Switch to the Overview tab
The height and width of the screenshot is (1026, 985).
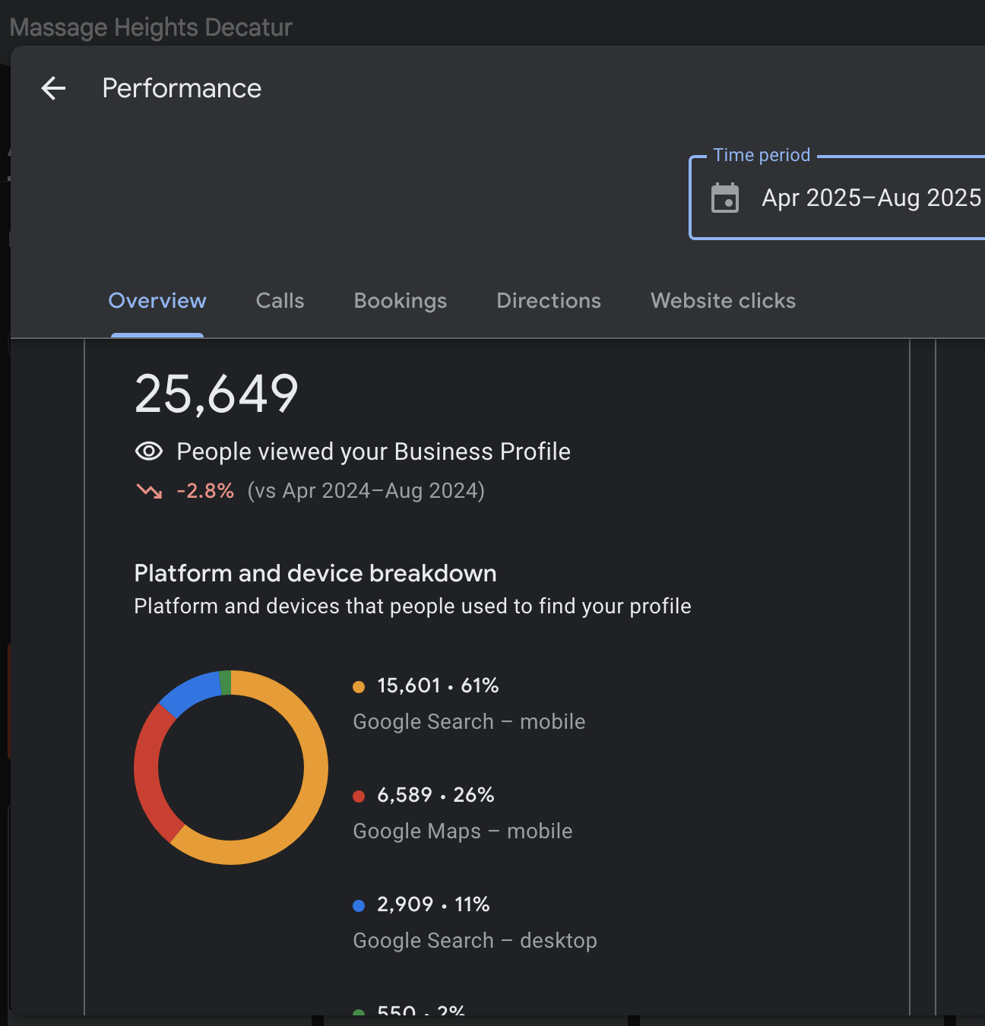(157, 301)
